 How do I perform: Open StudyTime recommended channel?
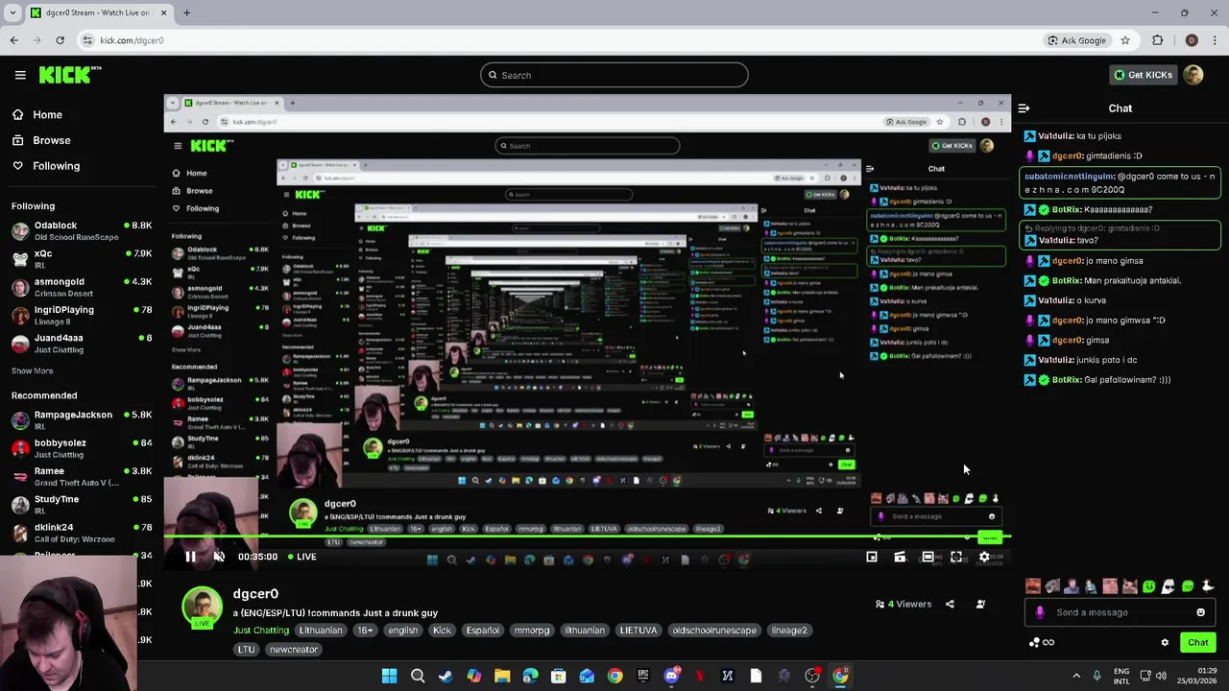(82, 504)
